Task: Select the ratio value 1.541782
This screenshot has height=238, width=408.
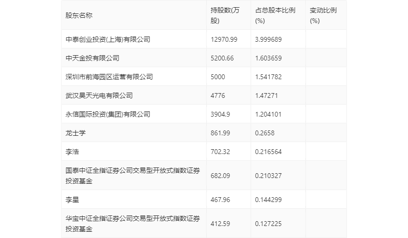Action: tap(268, 77)
